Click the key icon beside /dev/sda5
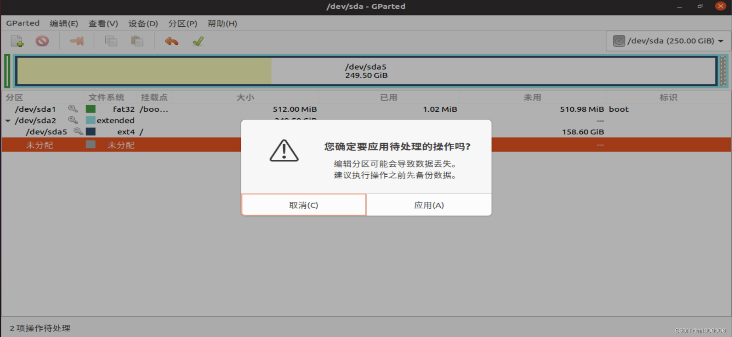The height and width of the screenshot is (337, 732). pos(78,132)
